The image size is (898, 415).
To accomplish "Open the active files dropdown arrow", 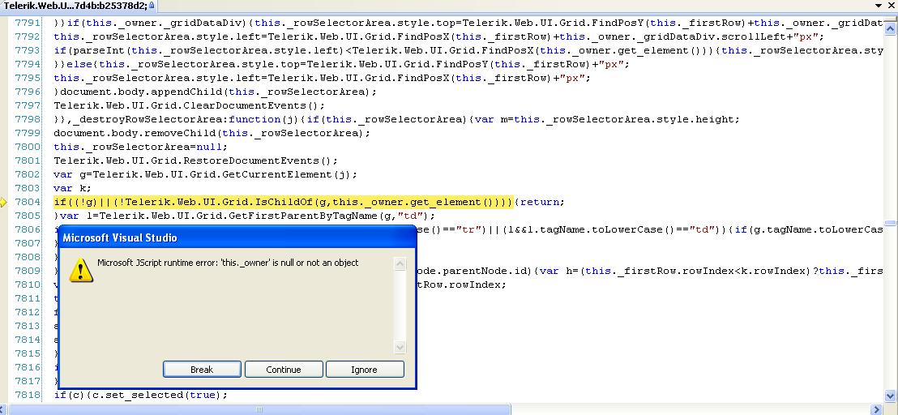I will (x=879, y=5).
